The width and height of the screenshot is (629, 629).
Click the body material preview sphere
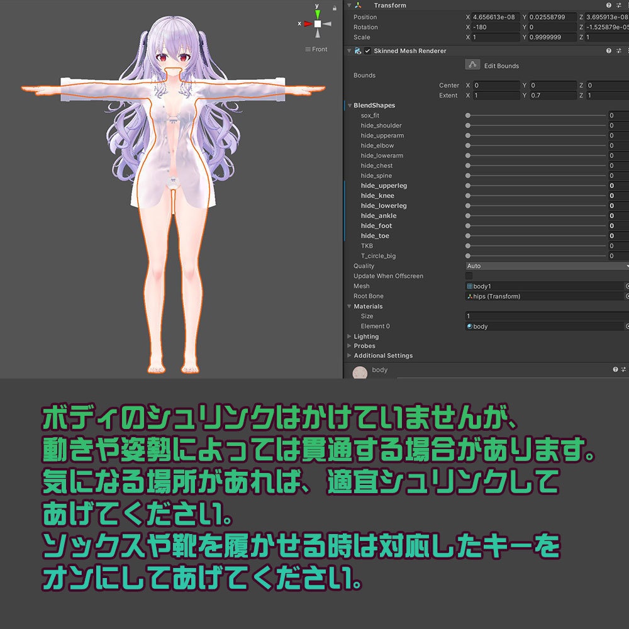click(360, 372)
